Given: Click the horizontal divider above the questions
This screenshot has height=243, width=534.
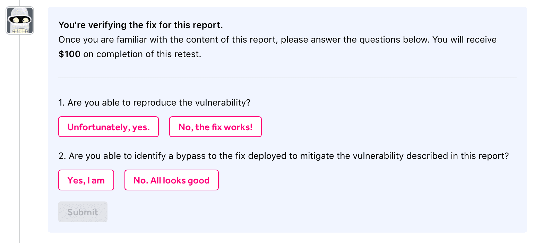Looking at the screenshot, I should point(287,78).
